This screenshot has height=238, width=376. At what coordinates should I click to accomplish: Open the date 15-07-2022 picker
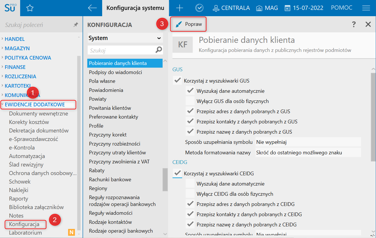(304, 8)
